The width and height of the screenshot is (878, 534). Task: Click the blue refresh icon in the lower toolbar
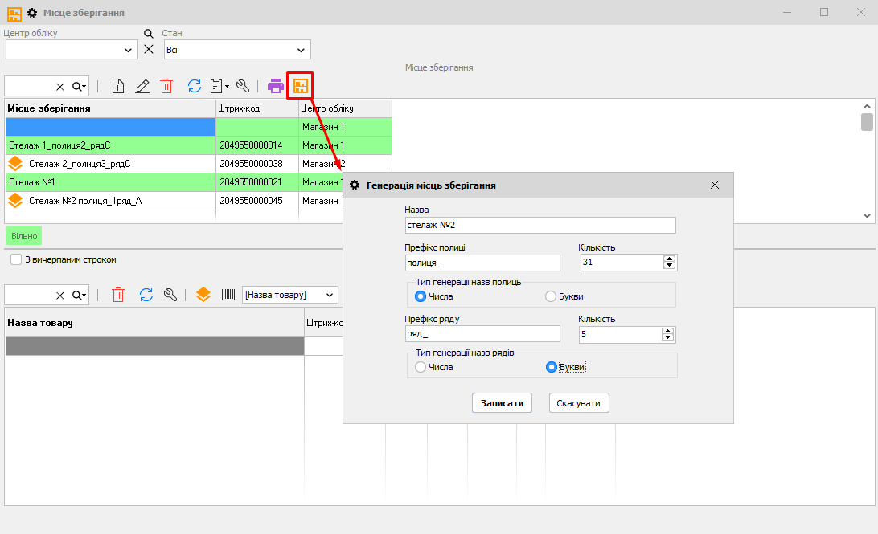[x=146, y=295]
